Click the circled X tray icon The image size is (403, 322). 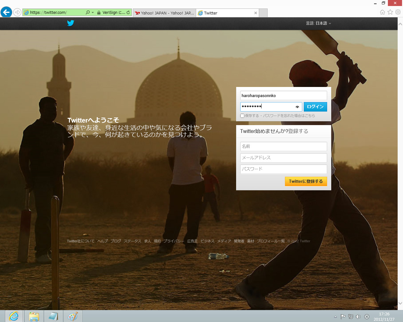tap(367, 317)
